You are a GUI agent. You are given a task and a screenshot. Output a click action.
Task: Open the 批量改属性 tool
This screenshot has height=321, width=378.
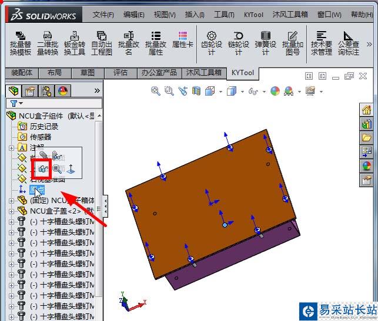[x=155, y=43]
